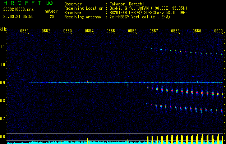Click the 25.09.21 05:50 timestamp

pyautogui.click(x=18, y=17)
